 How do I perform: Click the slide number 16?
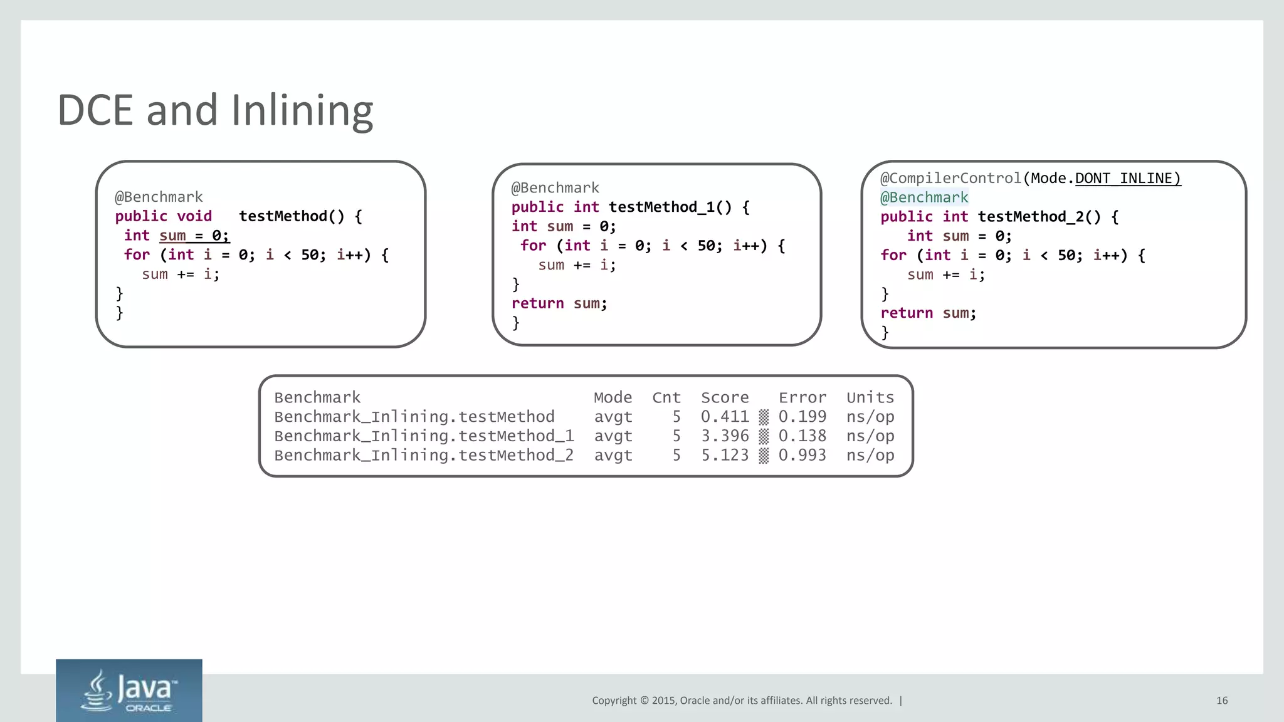[1222, 701]
